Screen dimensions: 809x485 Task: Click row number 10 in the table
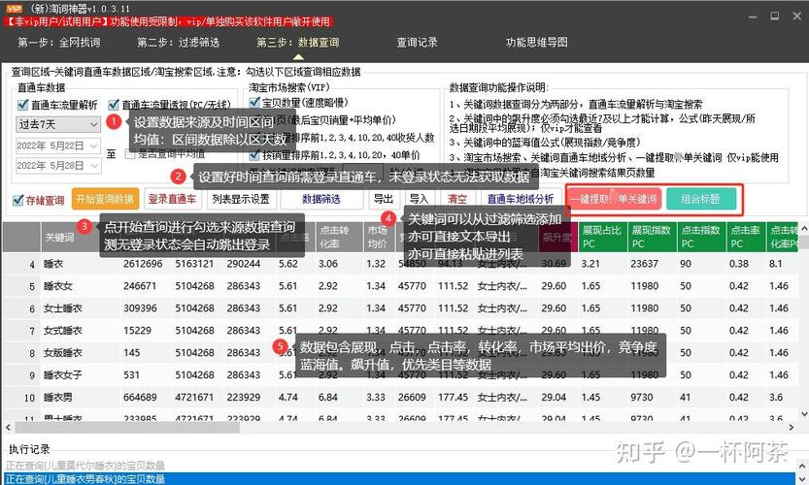29,398
